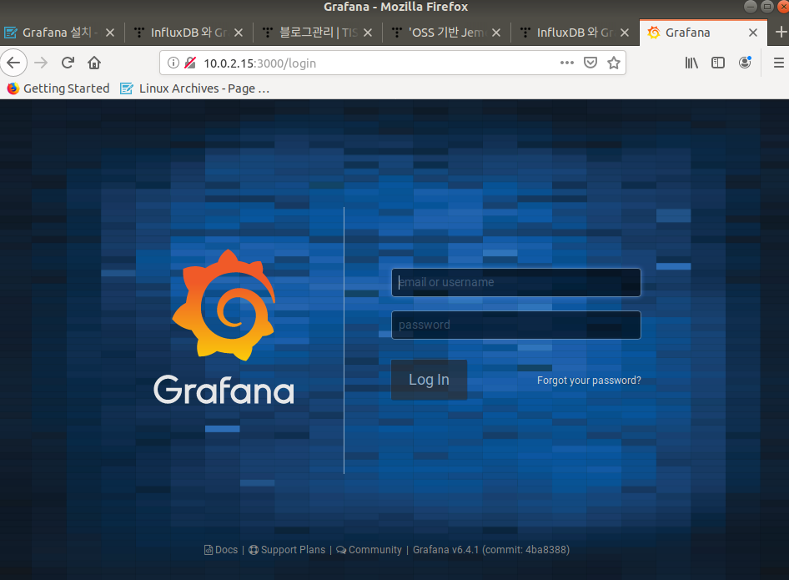
Task: Click the insecure connection lock icon
Action: point(189,63)
